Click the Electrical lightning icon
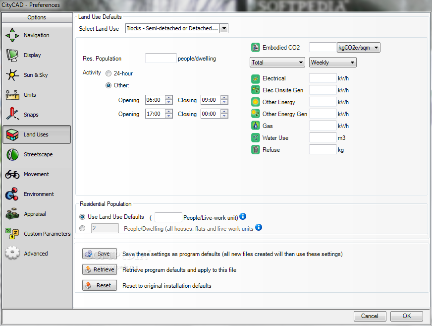The image size is (432, 326). point(256,78)
